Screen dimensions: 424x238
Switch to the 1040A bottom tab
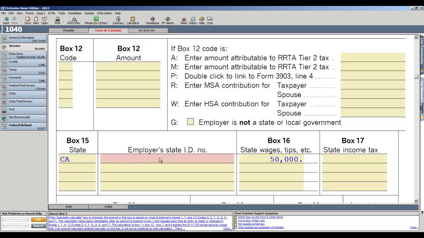(108, 207)
